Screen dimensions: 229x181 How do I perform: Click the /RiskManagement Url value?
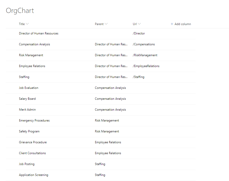(x=145, y=55)
